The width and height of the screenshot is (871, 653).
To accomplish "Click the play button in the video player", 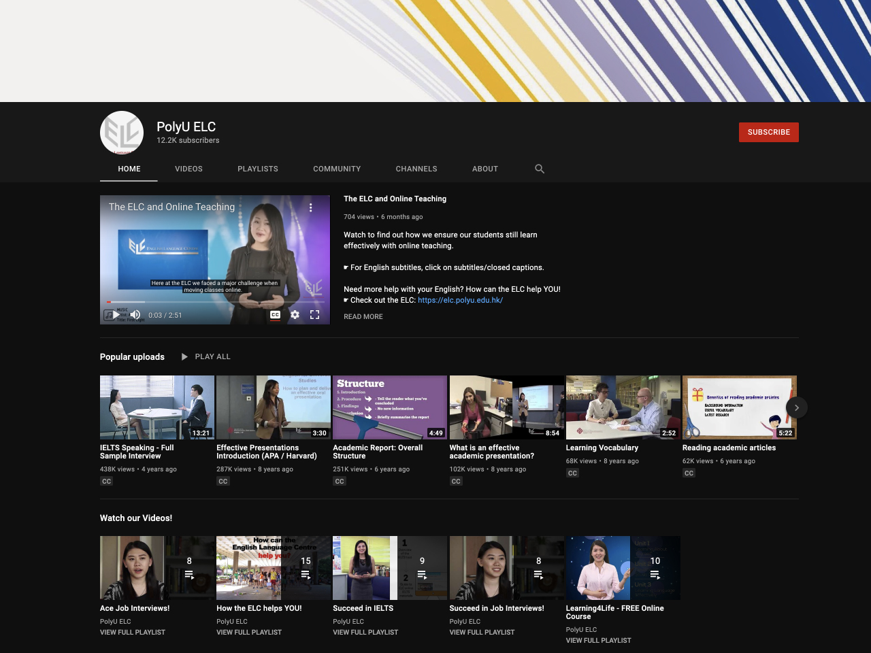I will coord(116,315).
